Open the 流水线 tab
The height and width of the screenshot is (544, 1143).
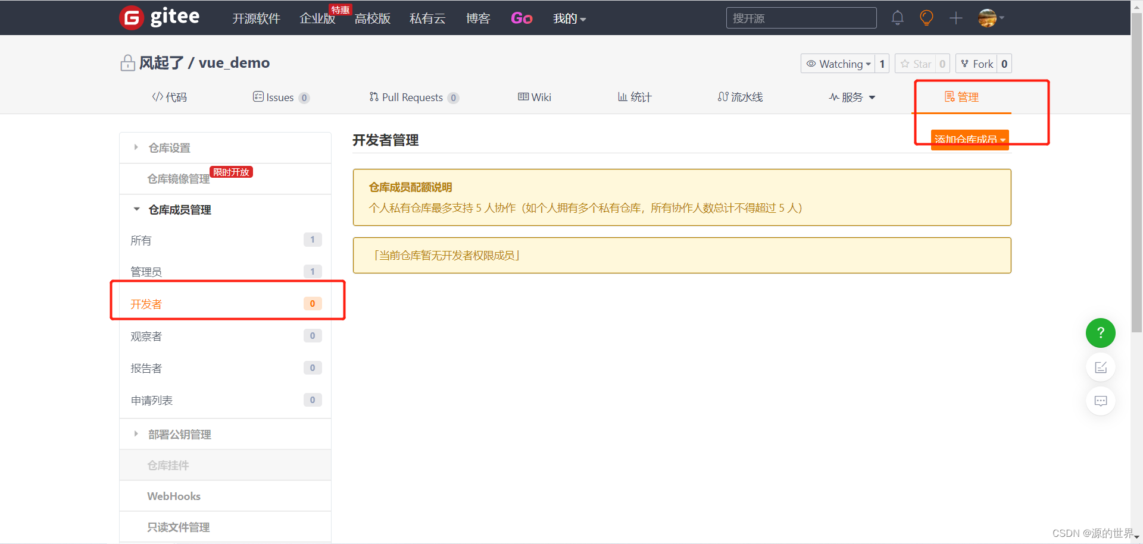(x=740, y=97)
